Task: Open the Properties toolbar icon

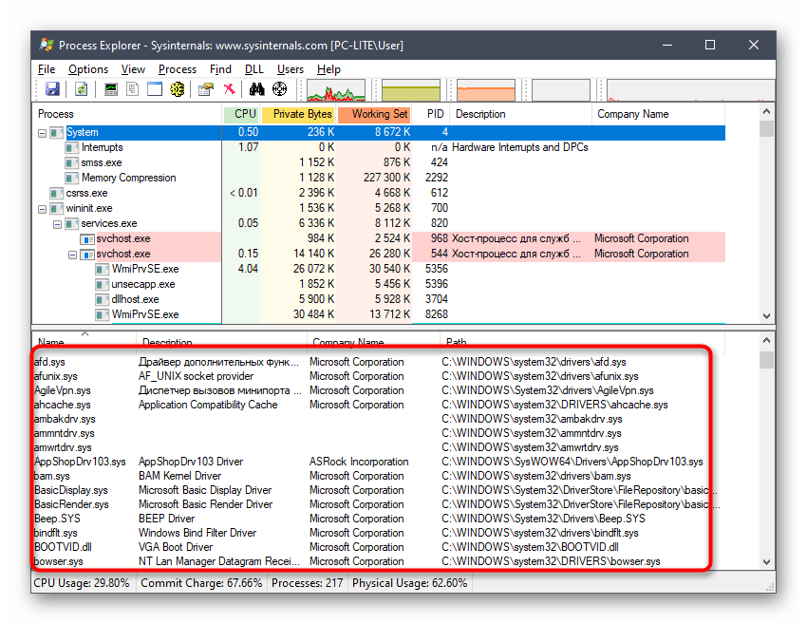Action: pos(206,89)
